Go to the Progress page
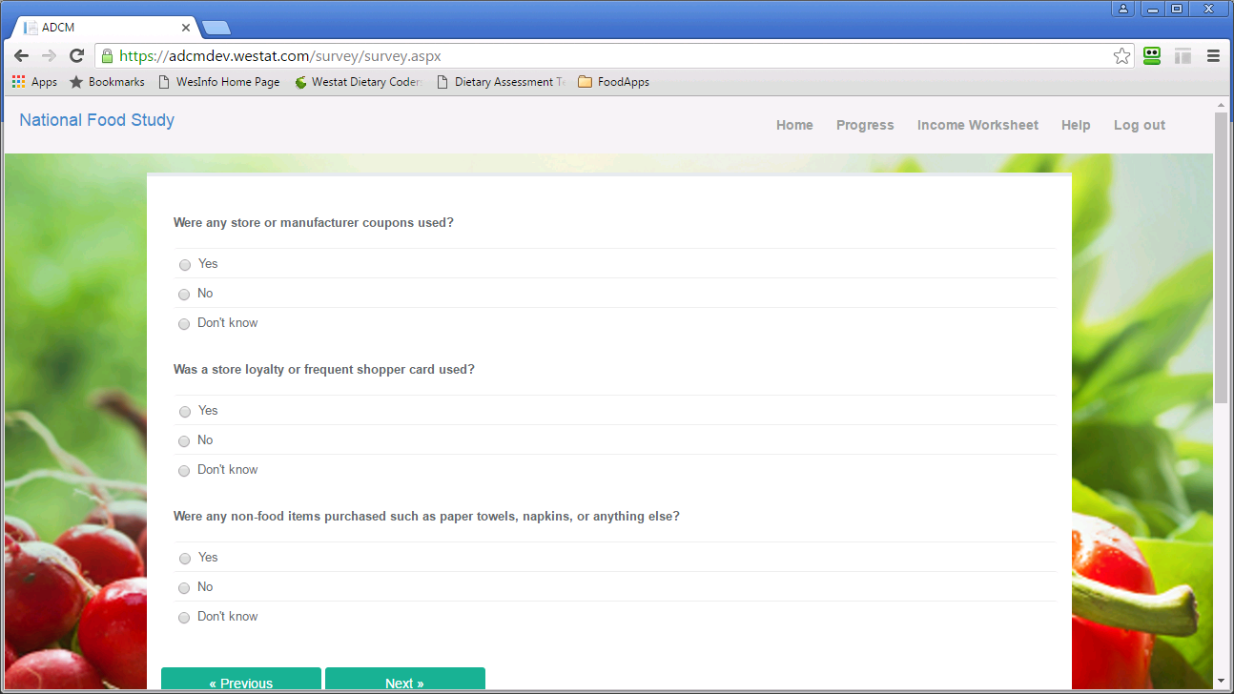 (x=865, y=125)
